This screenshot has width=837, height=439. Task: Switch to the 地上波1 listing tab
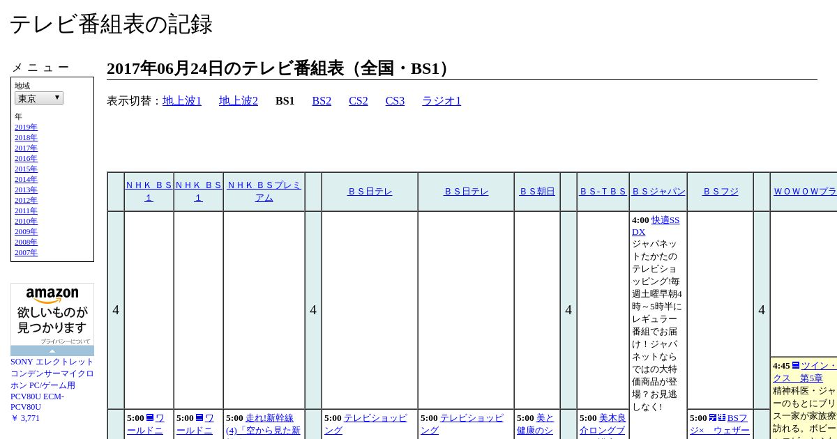[182, 101]
